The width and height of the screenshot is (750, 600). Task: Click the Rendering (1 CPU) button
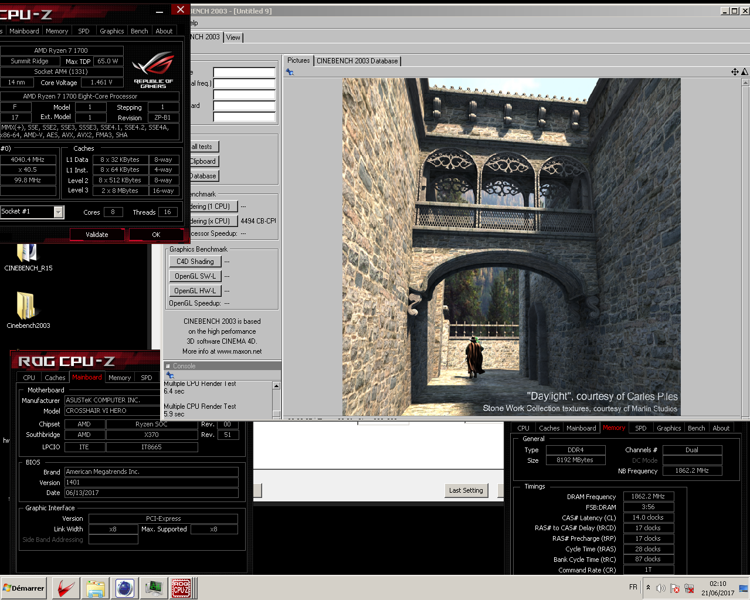(213, 206)
